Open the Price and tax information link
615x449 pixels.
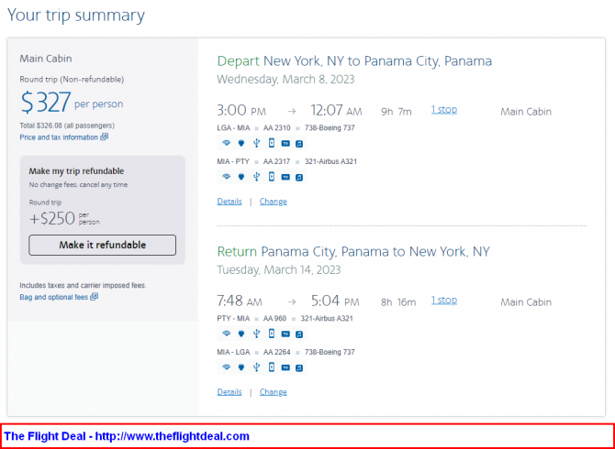pos(59,137)
